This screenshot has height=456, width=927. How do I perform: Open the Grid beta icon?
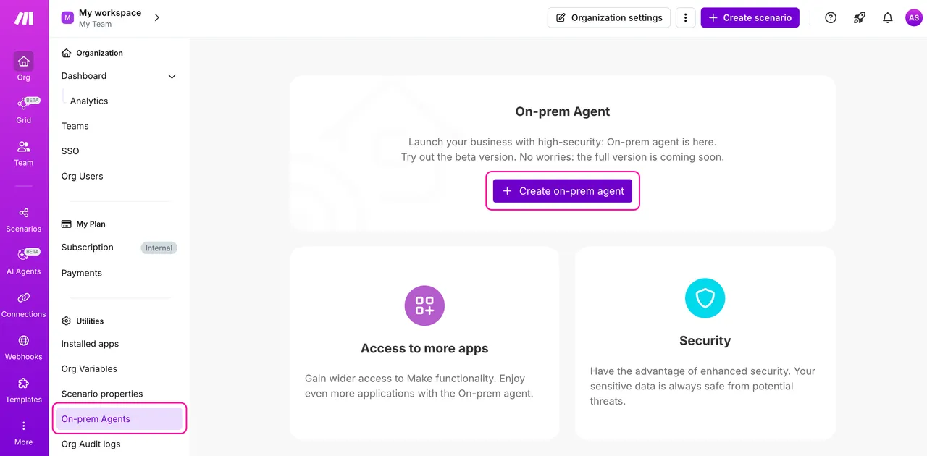24,105
